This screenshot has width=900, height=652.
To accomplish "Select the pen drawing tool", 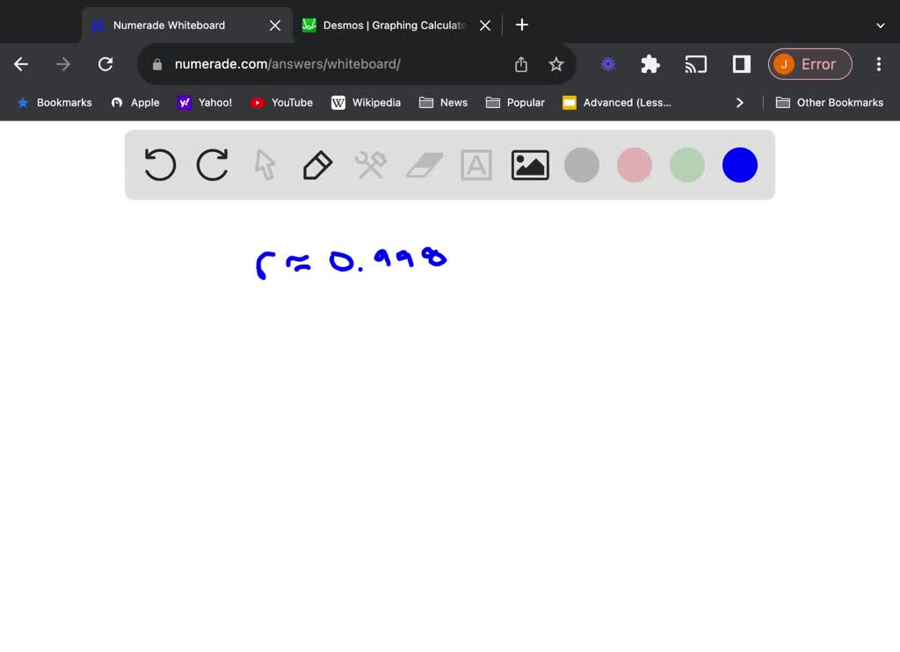I will pyautogui.click(x=317, y=165).
